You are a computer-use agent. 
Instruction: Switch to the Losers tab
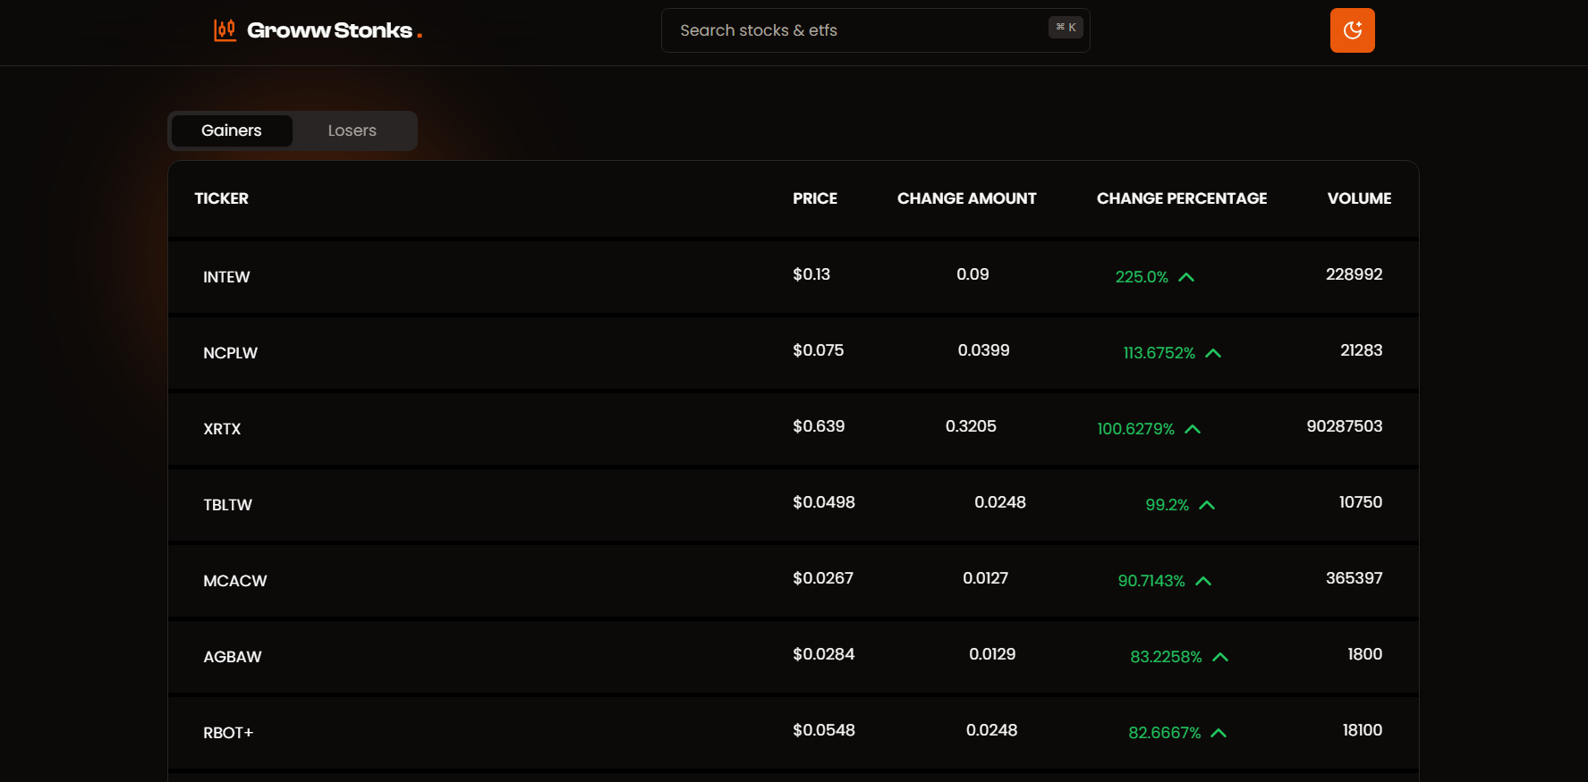pos(352,130)
